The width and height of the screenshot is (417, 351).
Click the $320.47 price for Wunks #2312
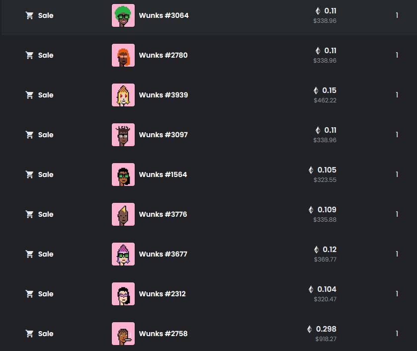click(325, 299)
